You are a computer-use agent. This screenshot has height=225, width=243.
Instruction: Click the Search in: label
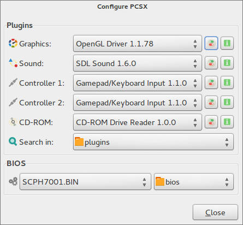coord(37,142)
